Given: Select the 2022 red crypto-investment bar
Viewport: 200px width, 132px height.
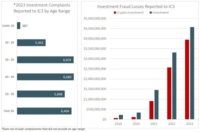Looking at the screenshot, I should 169,93.
